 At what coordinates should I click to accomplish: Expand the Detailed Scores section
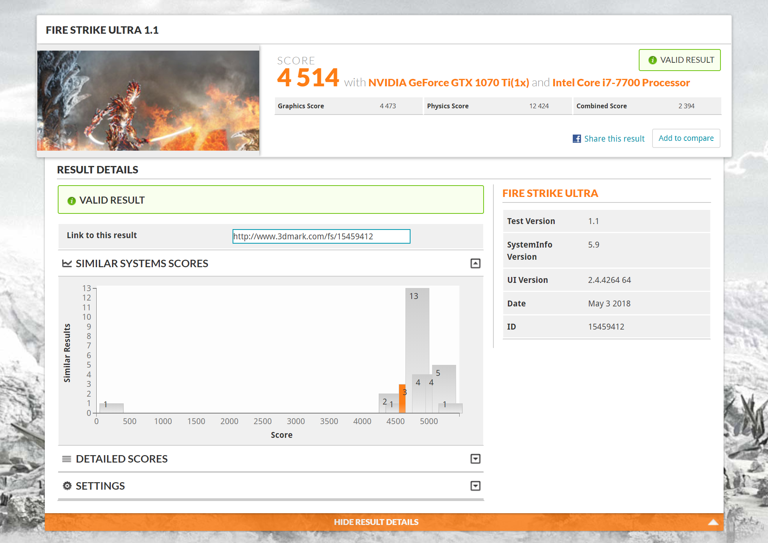click(475, 459)
